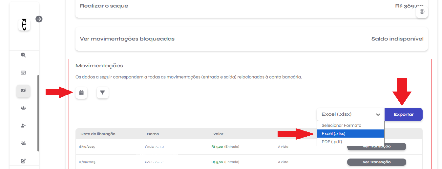Click the sidebar vertical scrollbar
This screenshot has width=442, height=169.
tap(38, 113)
